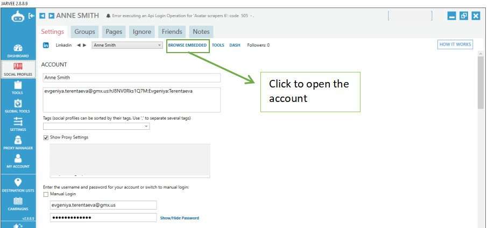Click the Anne Smith account name field

pyautogui.click(x=132, y=78)
